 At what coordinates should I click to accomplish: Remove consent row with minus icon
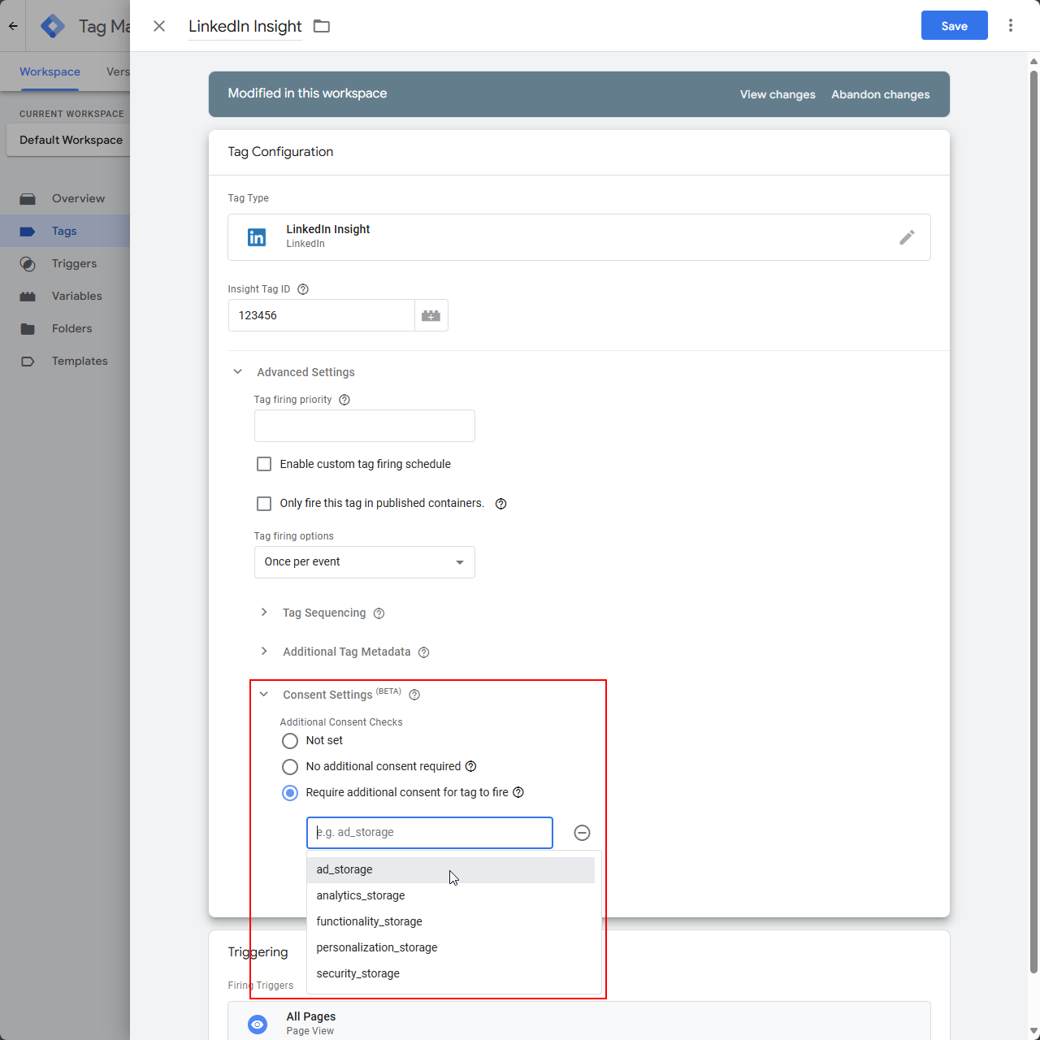pos(582,833)
